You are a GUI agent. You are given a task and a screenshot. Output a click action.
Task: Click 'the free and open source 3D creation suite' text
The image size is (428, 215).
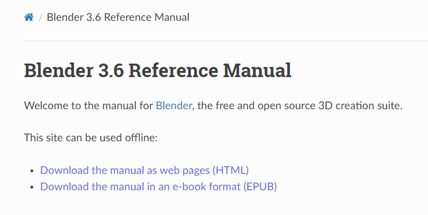(299, 106)
